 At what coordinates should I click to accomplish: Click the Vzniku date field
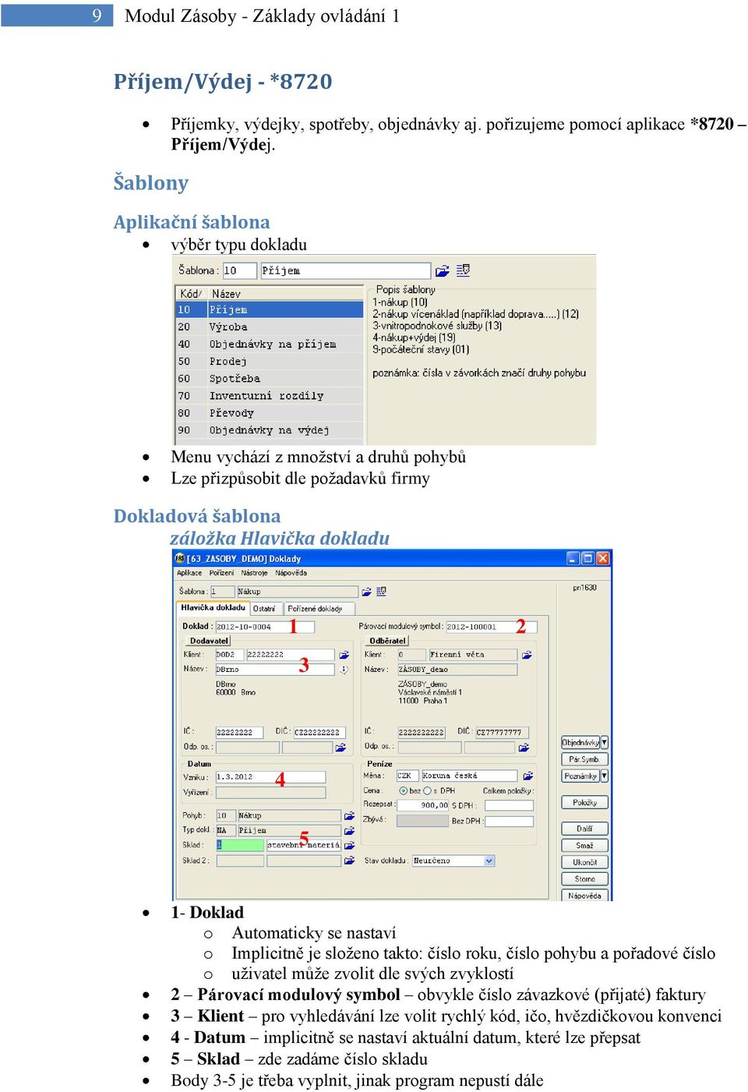click(x=270, y=777)
